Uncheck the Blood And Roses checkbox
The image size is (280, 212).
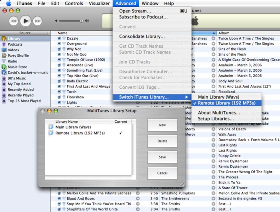pos(59,198)
